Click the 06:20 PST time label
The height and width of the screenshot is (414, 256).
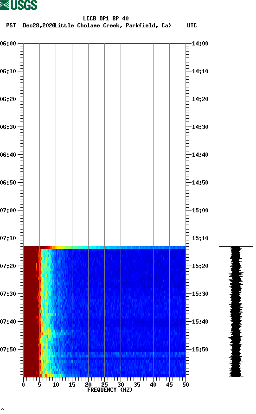tap(8, 99)
